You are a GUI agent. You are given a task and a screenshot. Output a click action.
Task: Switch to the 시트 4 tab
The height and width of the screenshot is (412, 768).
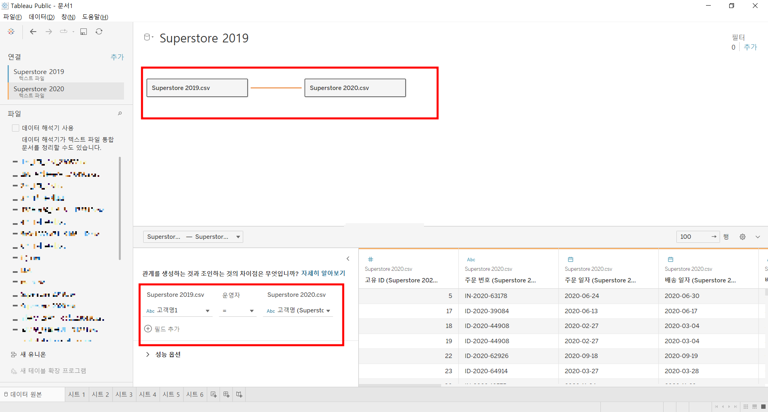pyautogui.click(x=147, y=394)
